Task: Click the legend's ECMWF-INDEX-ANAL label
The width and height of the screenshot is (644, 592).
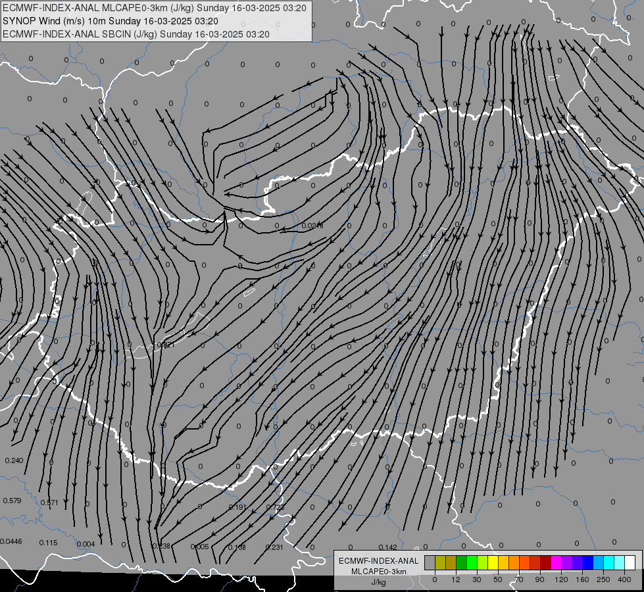Action: point(379,561)
